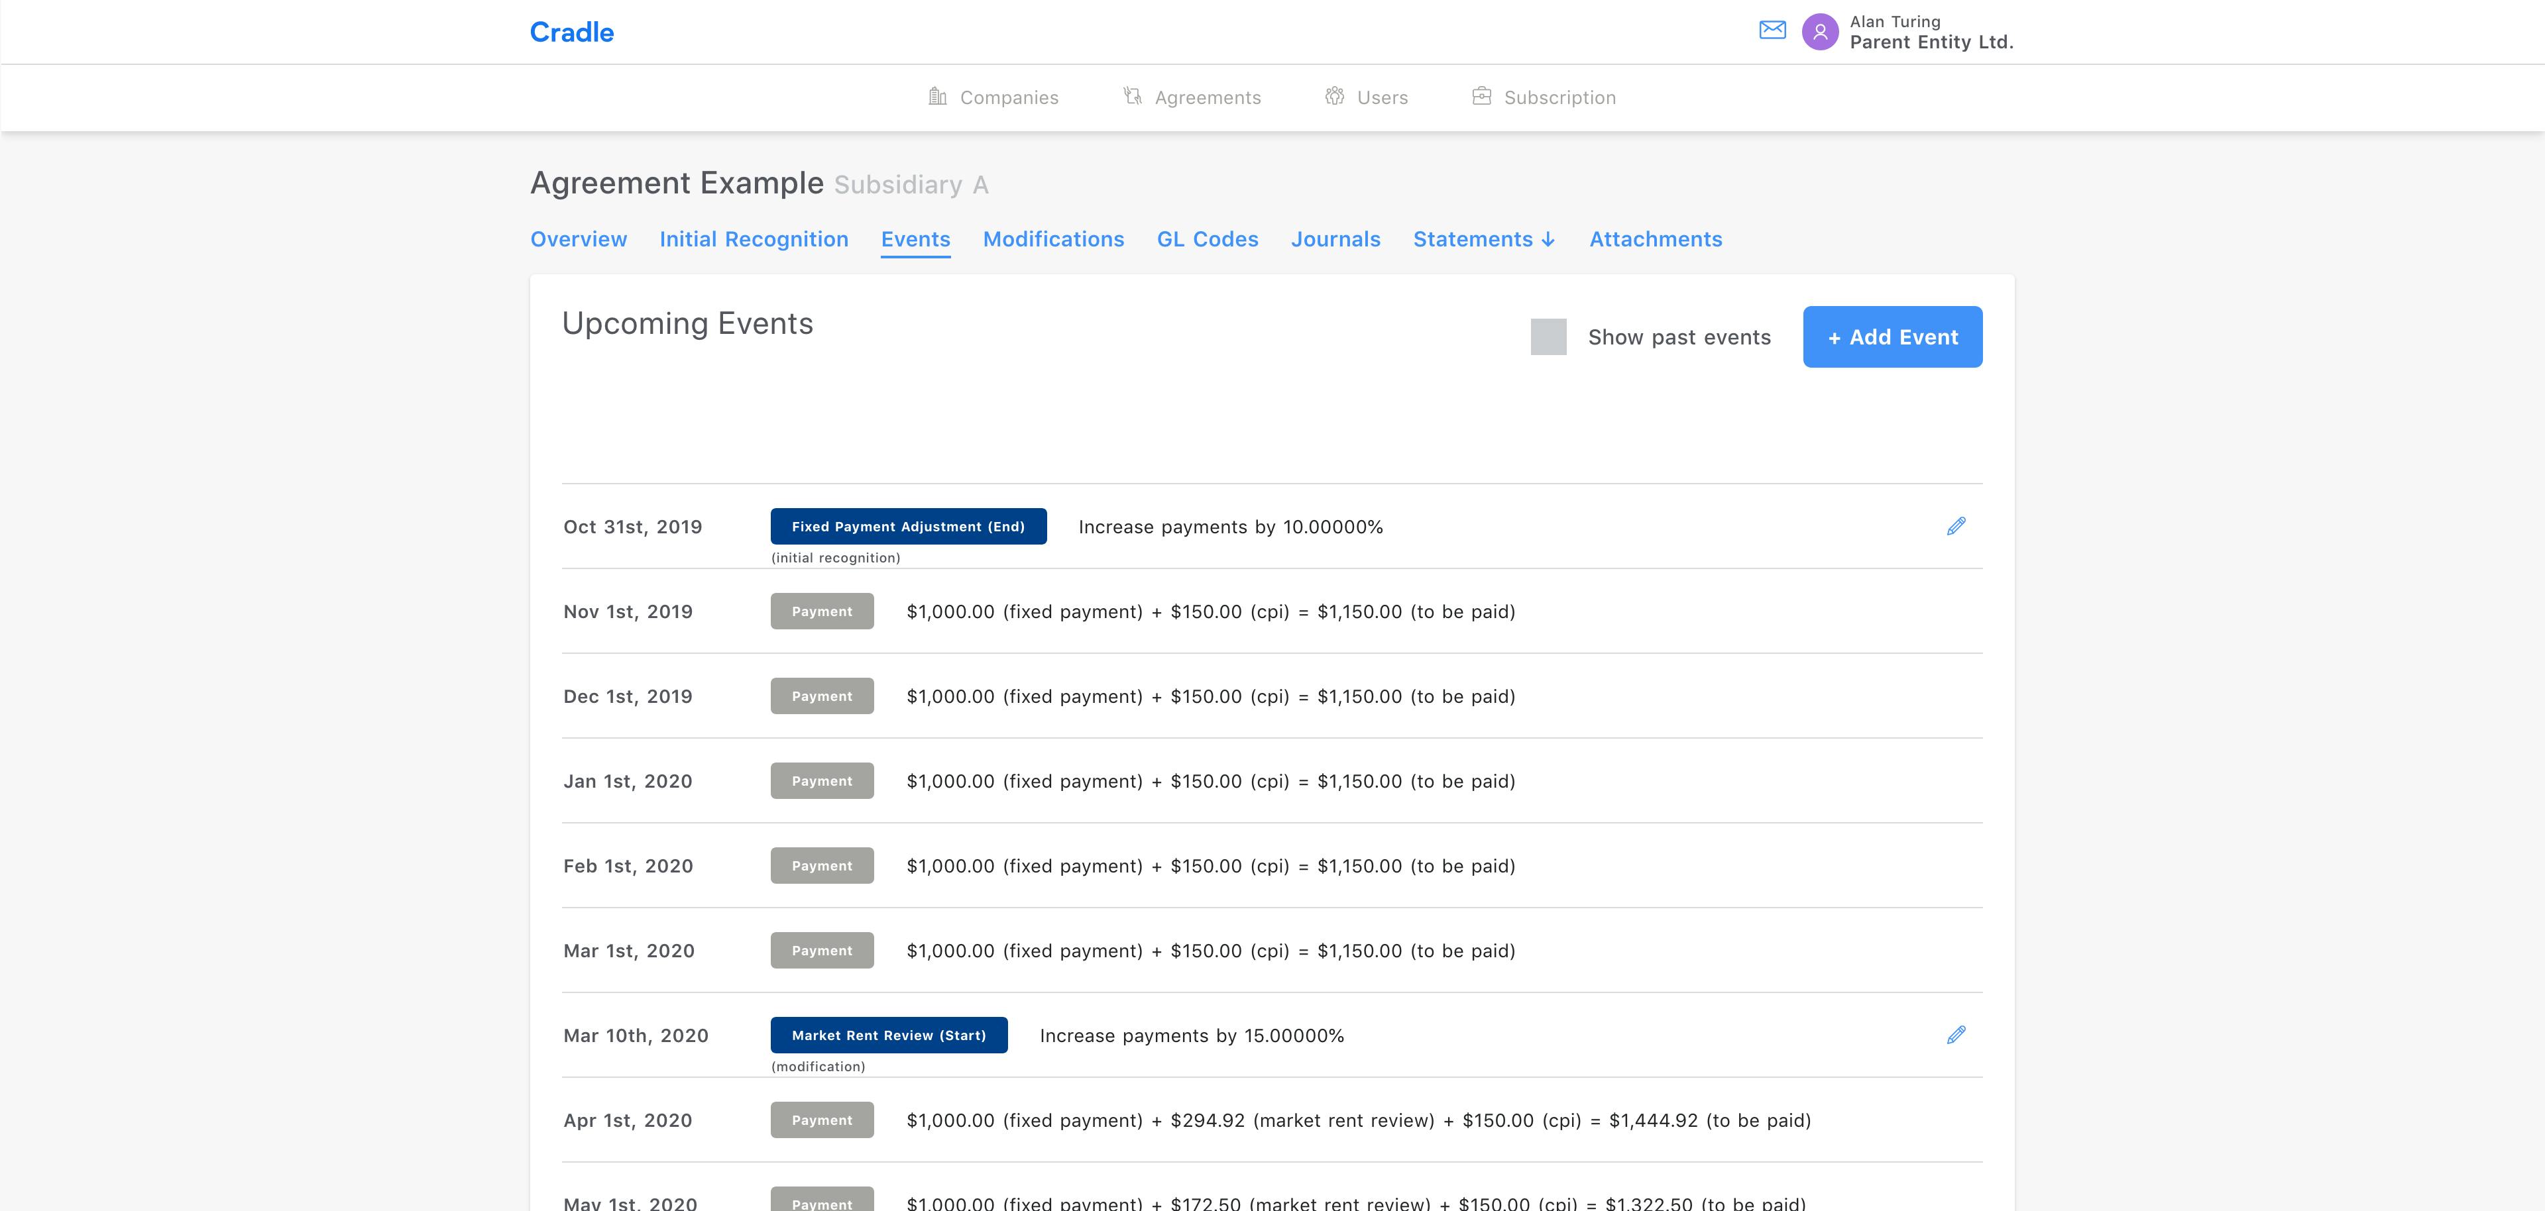Open the GL Codes tab
The width and height of the screenshot is (2545, 1211).
1208,239
